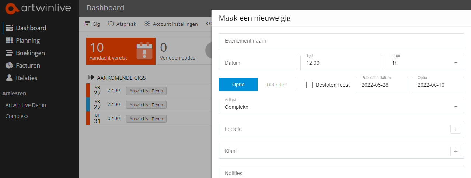Go to Relaties in sidebar menu
Screen dimensions: 471x178
27,78
